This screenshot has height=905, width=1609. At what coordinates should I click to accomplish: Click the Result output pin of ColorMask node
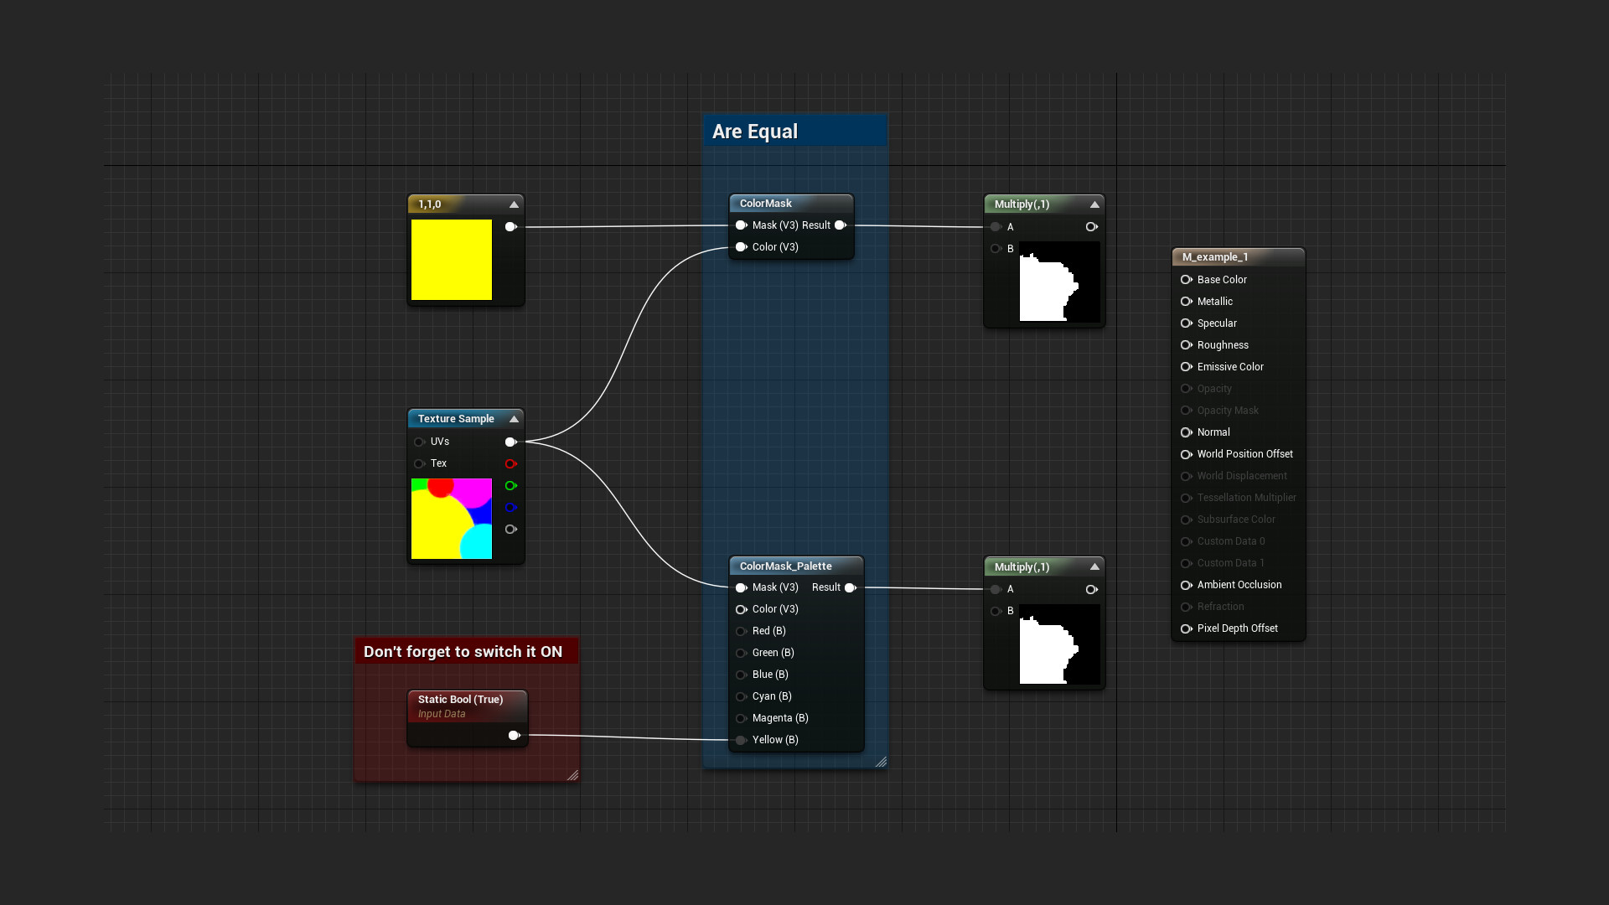coord(841,225)
